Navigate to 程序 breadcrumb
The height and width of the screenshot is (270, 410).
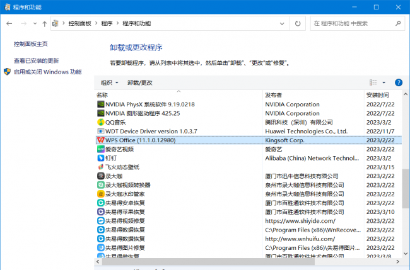107,23
